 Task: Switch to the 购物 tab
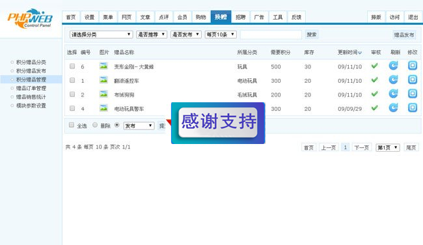tap(201, 17)
